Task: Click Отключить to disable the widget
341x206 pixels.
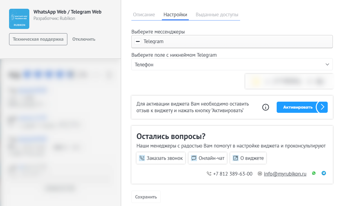Action: click(84, 39)
